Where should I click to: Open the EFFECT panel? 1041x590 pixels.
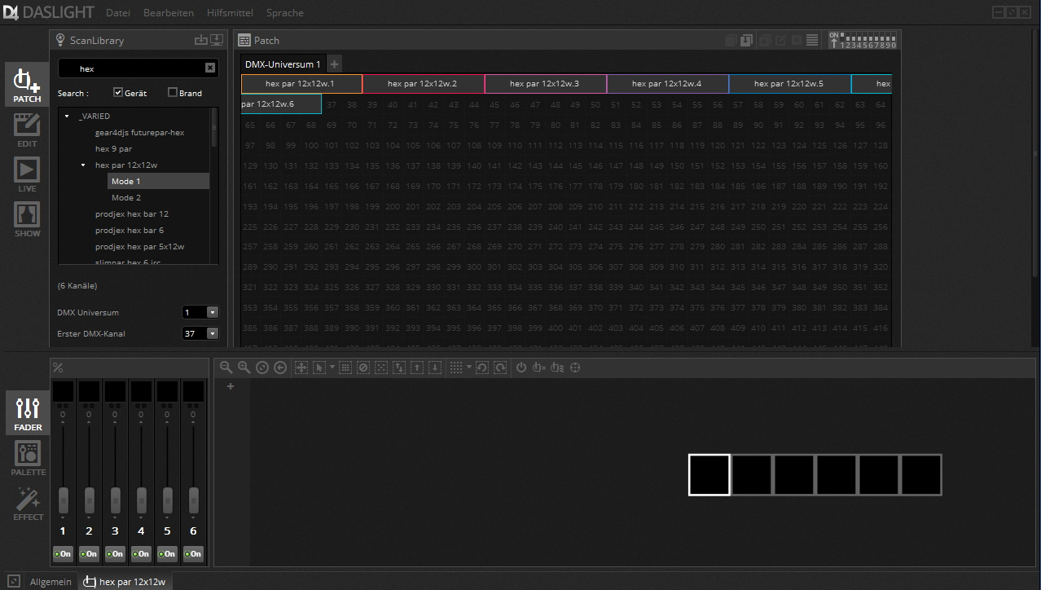pos(27,504)
